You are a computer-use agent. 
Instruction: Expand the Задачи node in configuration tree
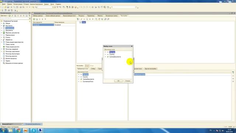coord(1,61)
